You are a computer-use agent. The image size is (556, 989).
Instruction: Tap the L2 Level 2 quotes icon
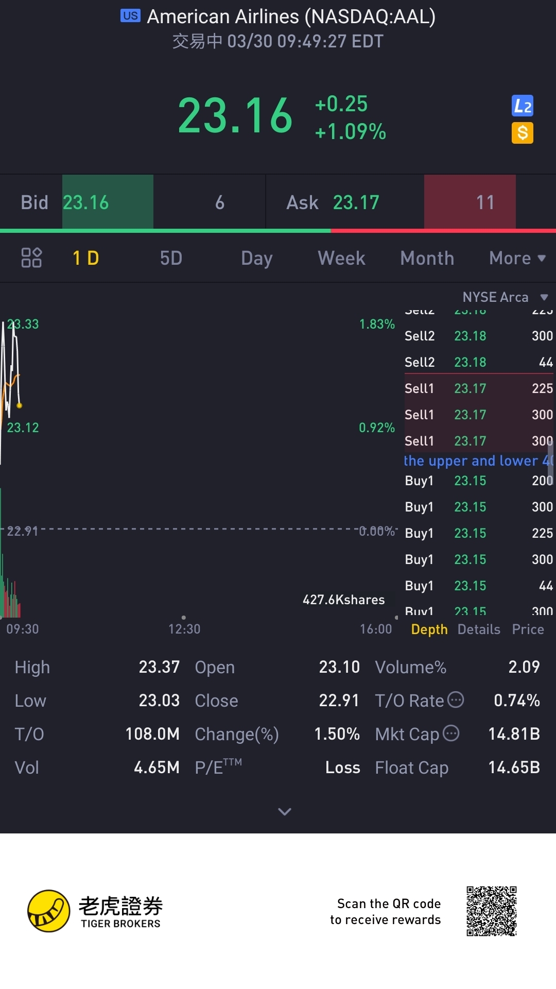pyautogui.click(x=523, y=106)
